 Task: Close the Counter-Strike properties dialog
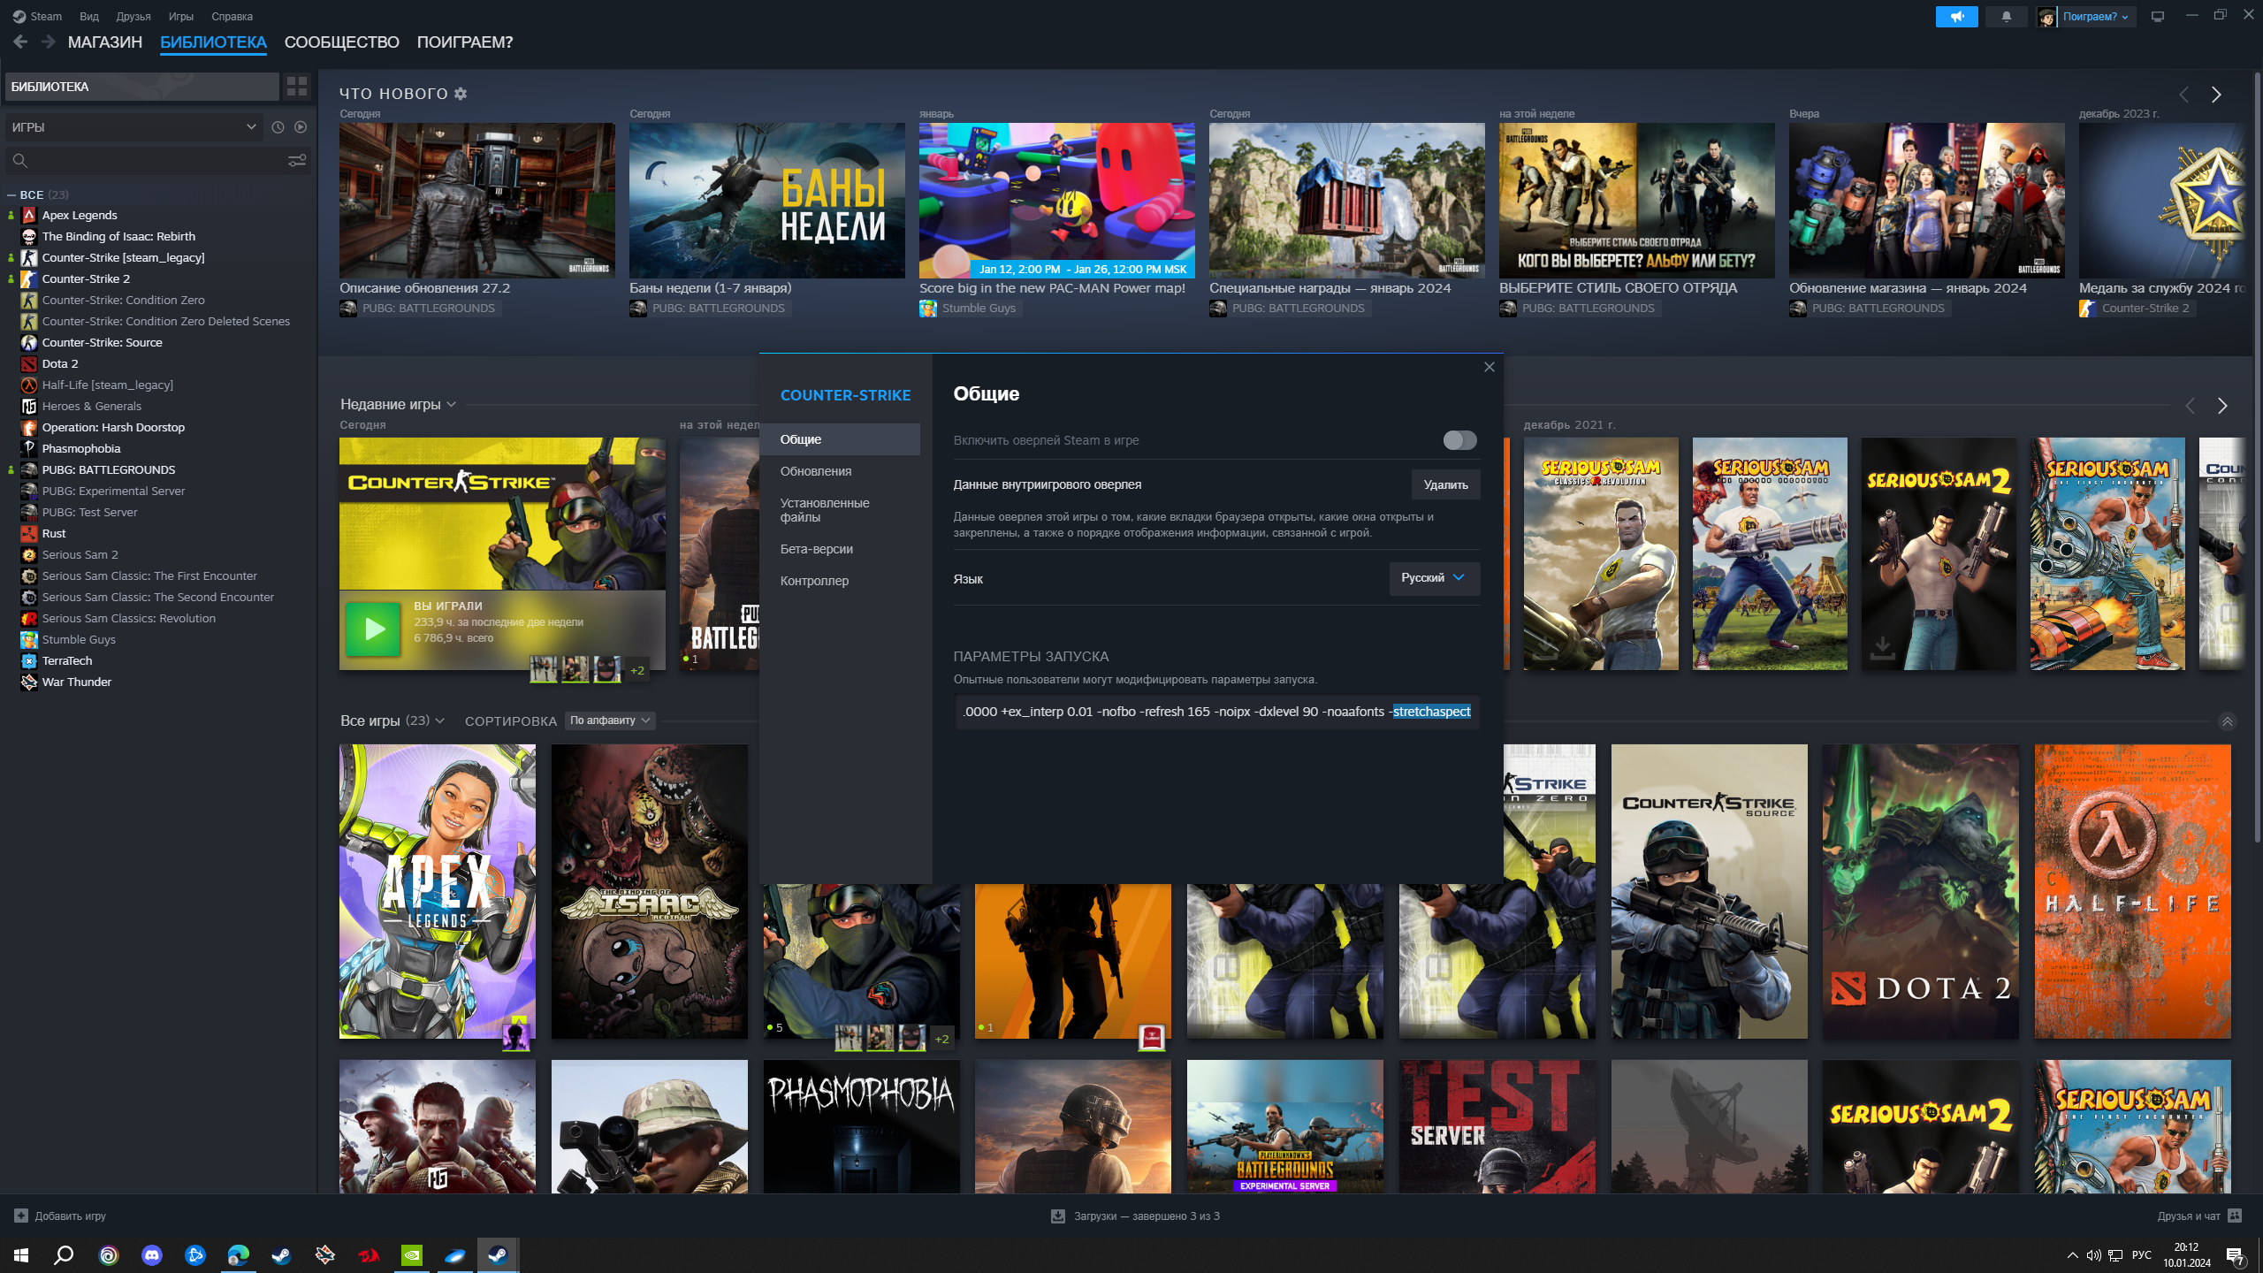click(1490, 367)
